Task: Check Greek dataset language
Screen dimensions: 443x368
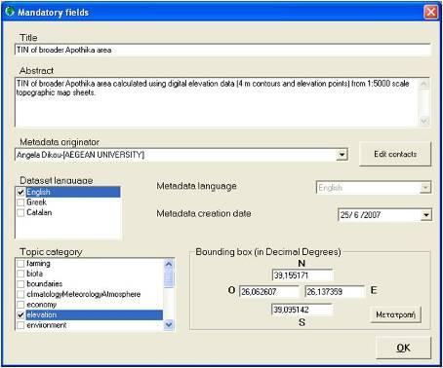Action: point(20,202)
